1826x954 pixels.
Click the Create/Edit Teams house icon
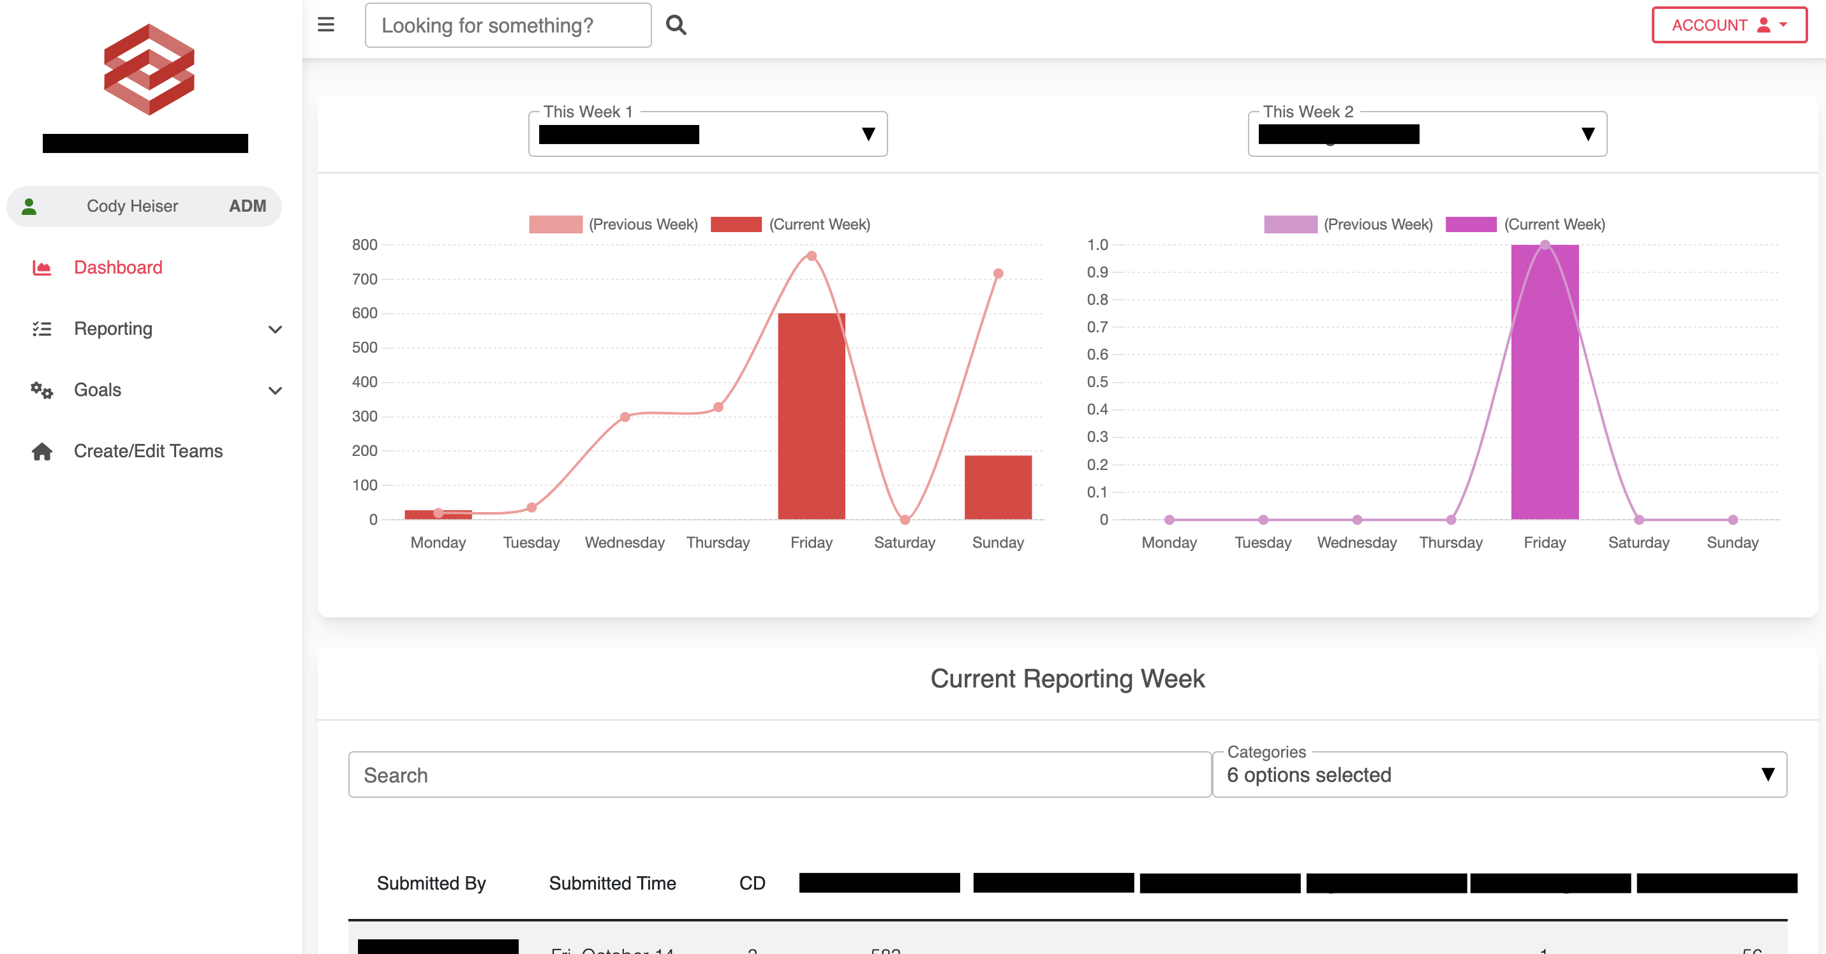pos(42,451)
